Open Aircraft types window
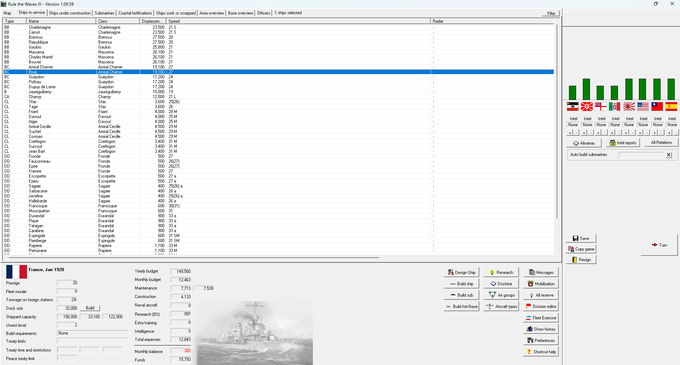Viewport: 680px width, 365px height. 501,306
